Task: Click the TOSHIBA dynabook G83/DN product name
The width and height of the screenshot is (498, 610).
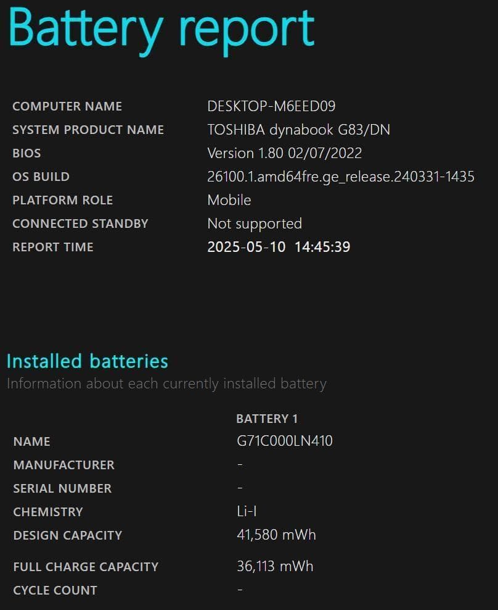Action: click(x=298, y=130)
